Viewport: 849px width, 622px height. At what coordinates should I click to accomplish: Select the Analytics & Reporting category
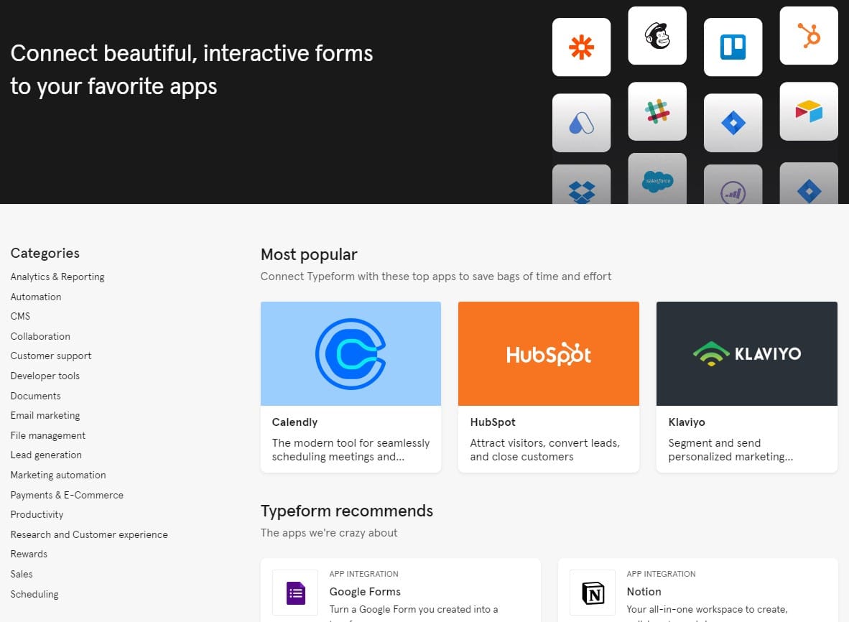pos(57,277)
